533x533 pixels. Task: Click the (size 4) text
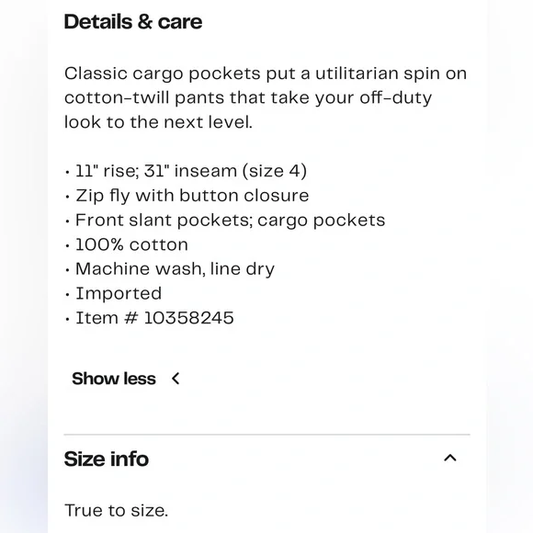275,171
